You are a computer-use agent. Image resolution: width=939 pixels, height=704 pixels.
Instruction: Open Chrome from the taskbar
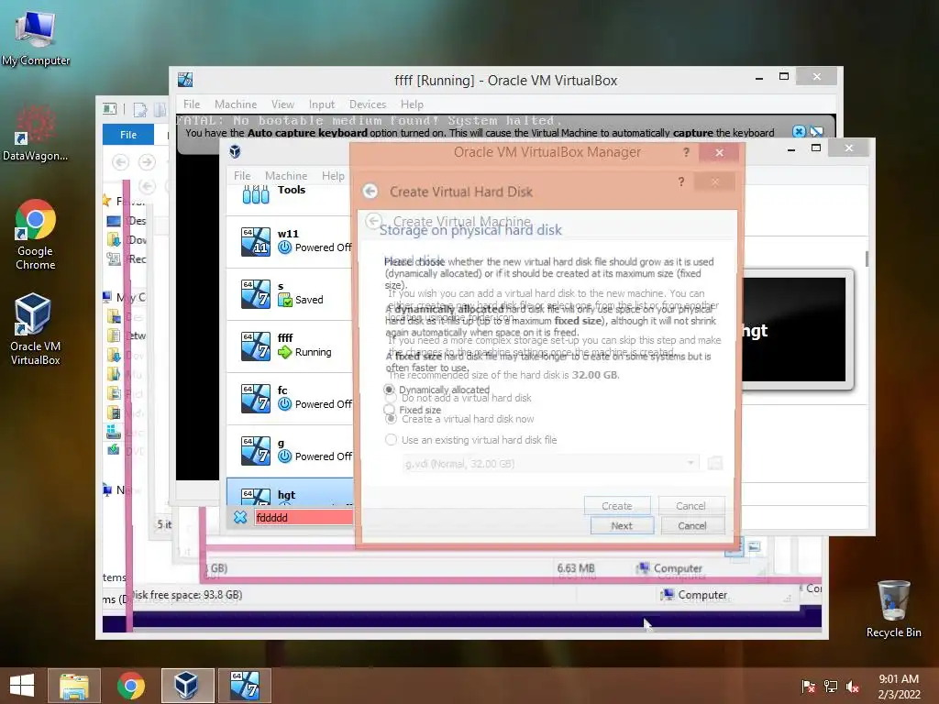pos(130,686)
